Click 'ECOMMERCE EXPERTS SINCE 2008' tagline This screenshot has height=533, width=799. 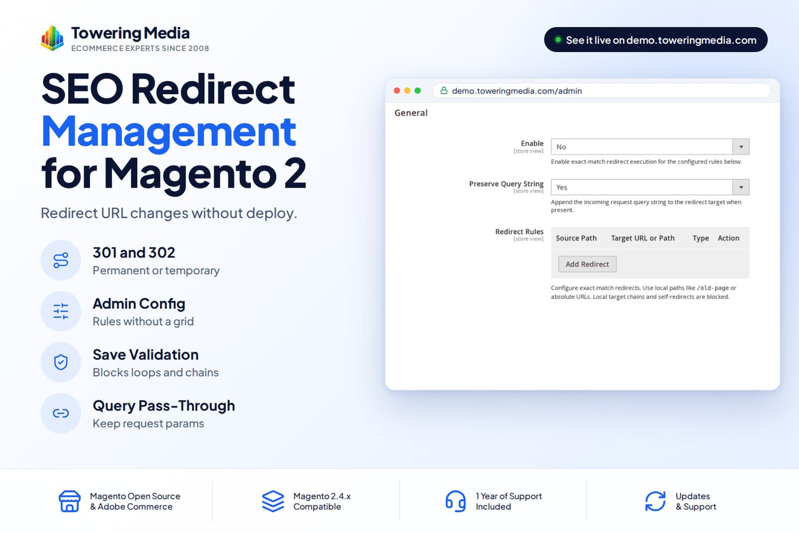[140, 49]
